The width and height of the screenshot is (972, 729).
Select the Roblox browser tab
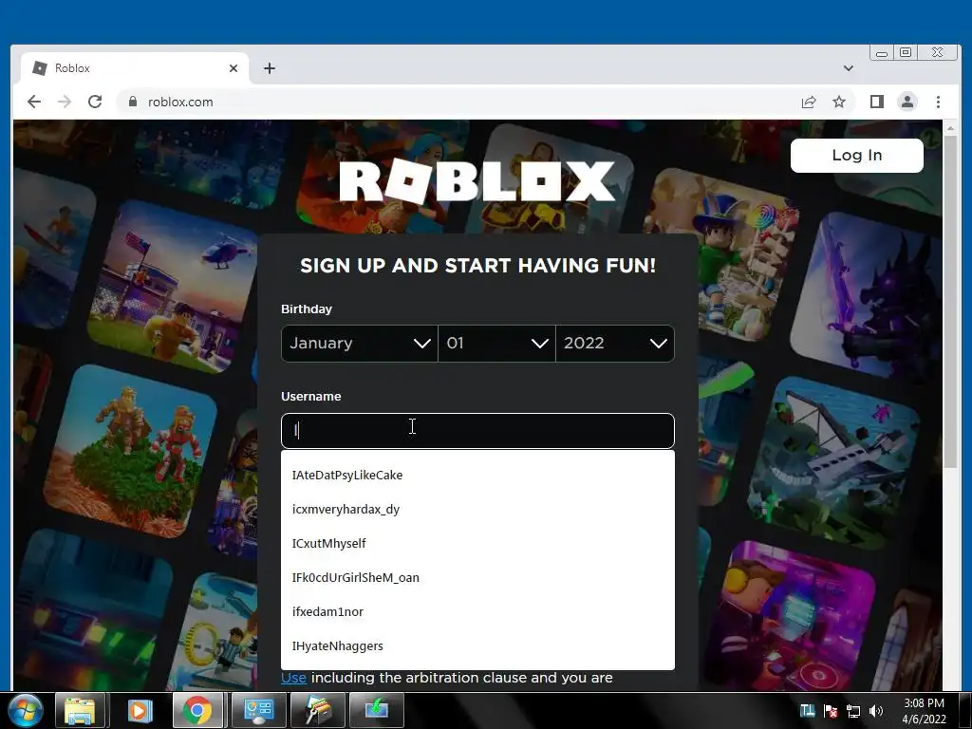[x=135, y=68]
